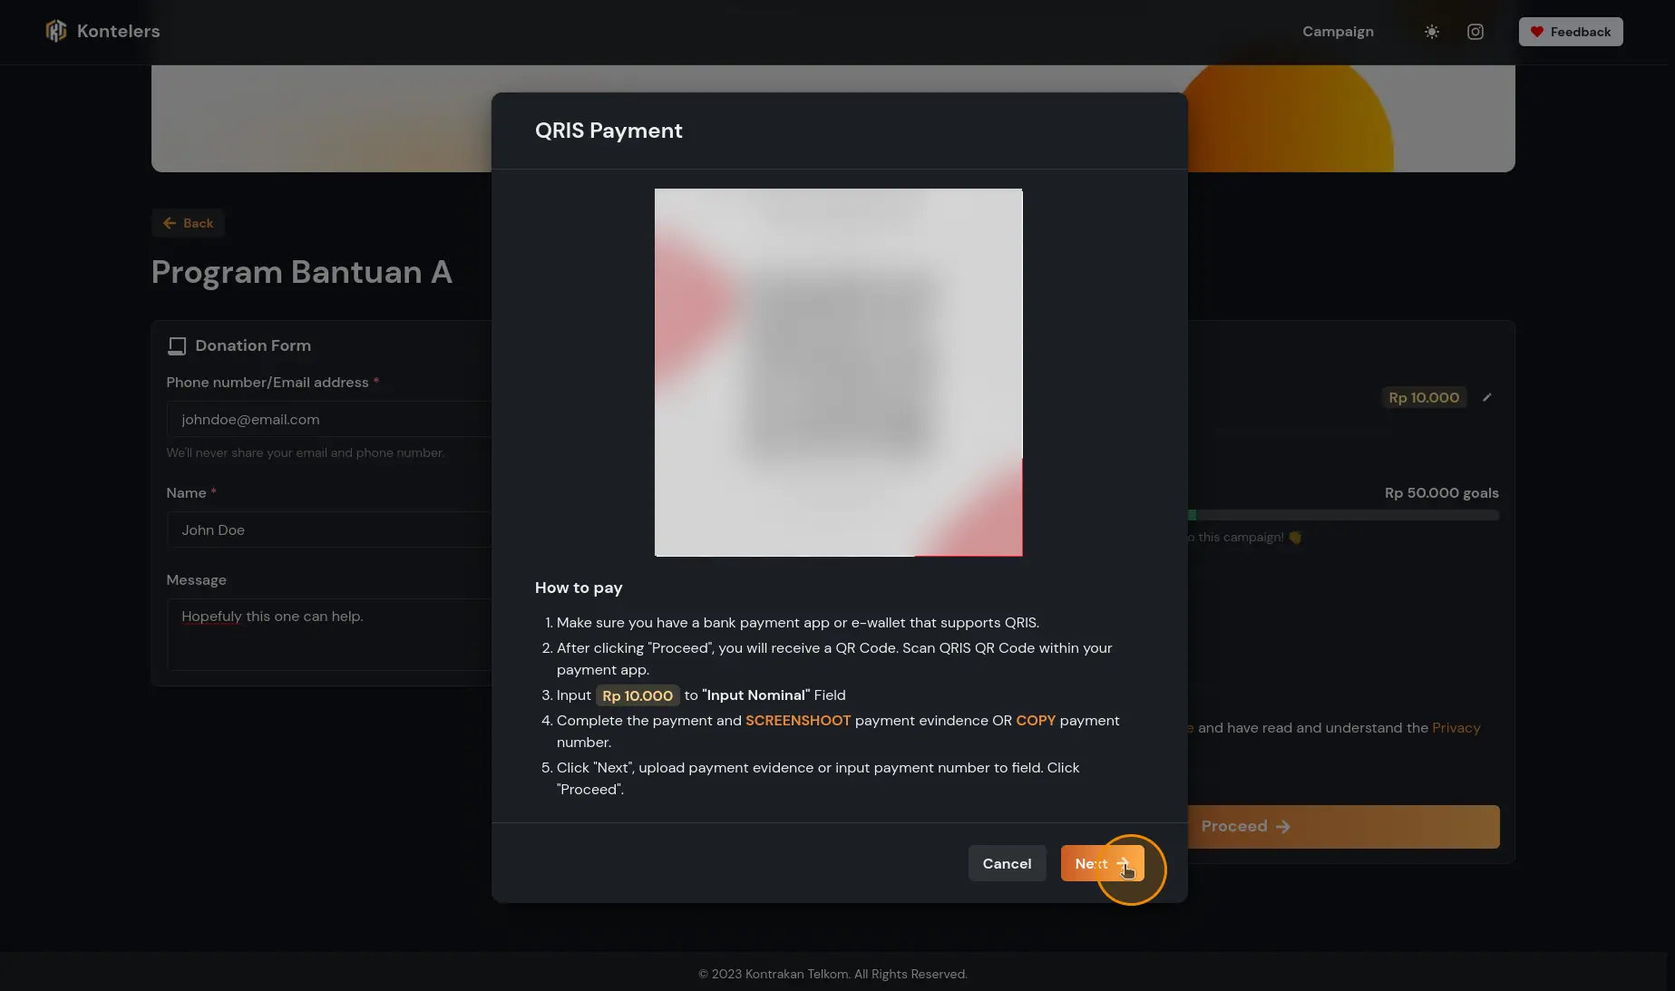
Task: Open the Privacy policy link
Action: 1456,728
